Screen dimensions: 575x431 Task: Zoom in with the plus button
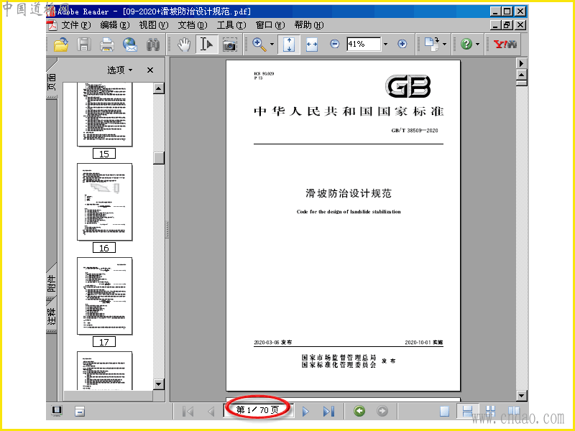tap(402, 44)
